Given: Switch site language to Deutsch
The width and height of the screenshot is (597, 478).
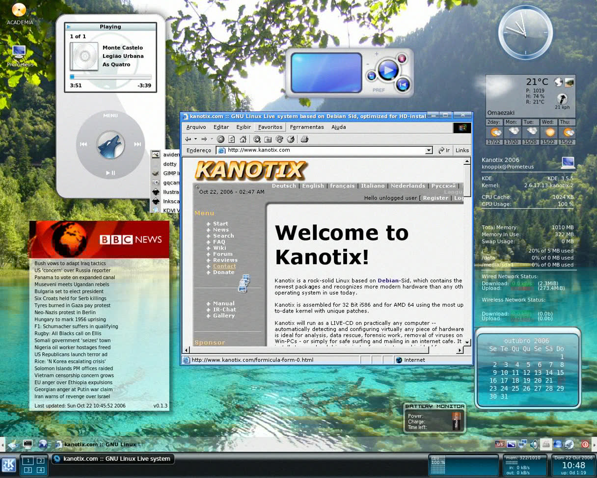Looking at the screenshot, I should coord(284,186).
